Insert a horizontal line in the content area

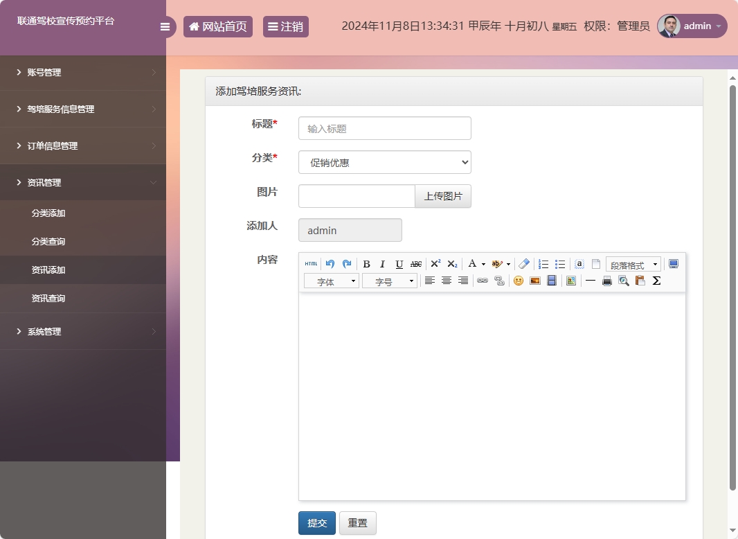pyautogui.click(x=590, y=281)
